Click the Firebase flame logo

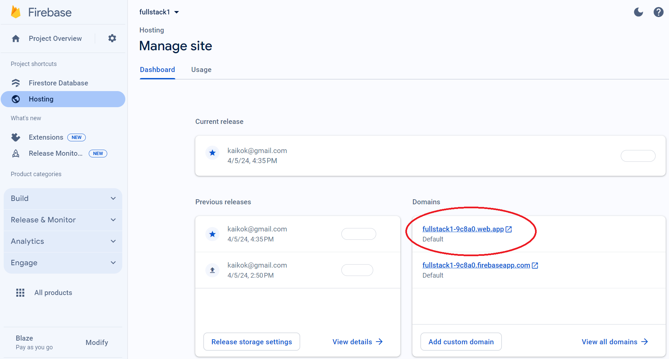15,12
